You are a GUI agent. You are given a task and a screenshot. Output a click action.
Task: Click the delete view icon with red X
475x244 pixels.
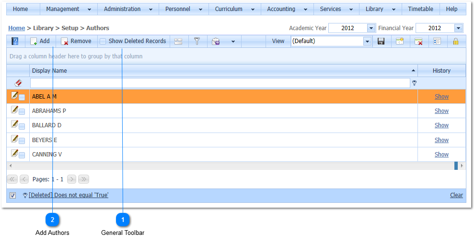point(418,42)
